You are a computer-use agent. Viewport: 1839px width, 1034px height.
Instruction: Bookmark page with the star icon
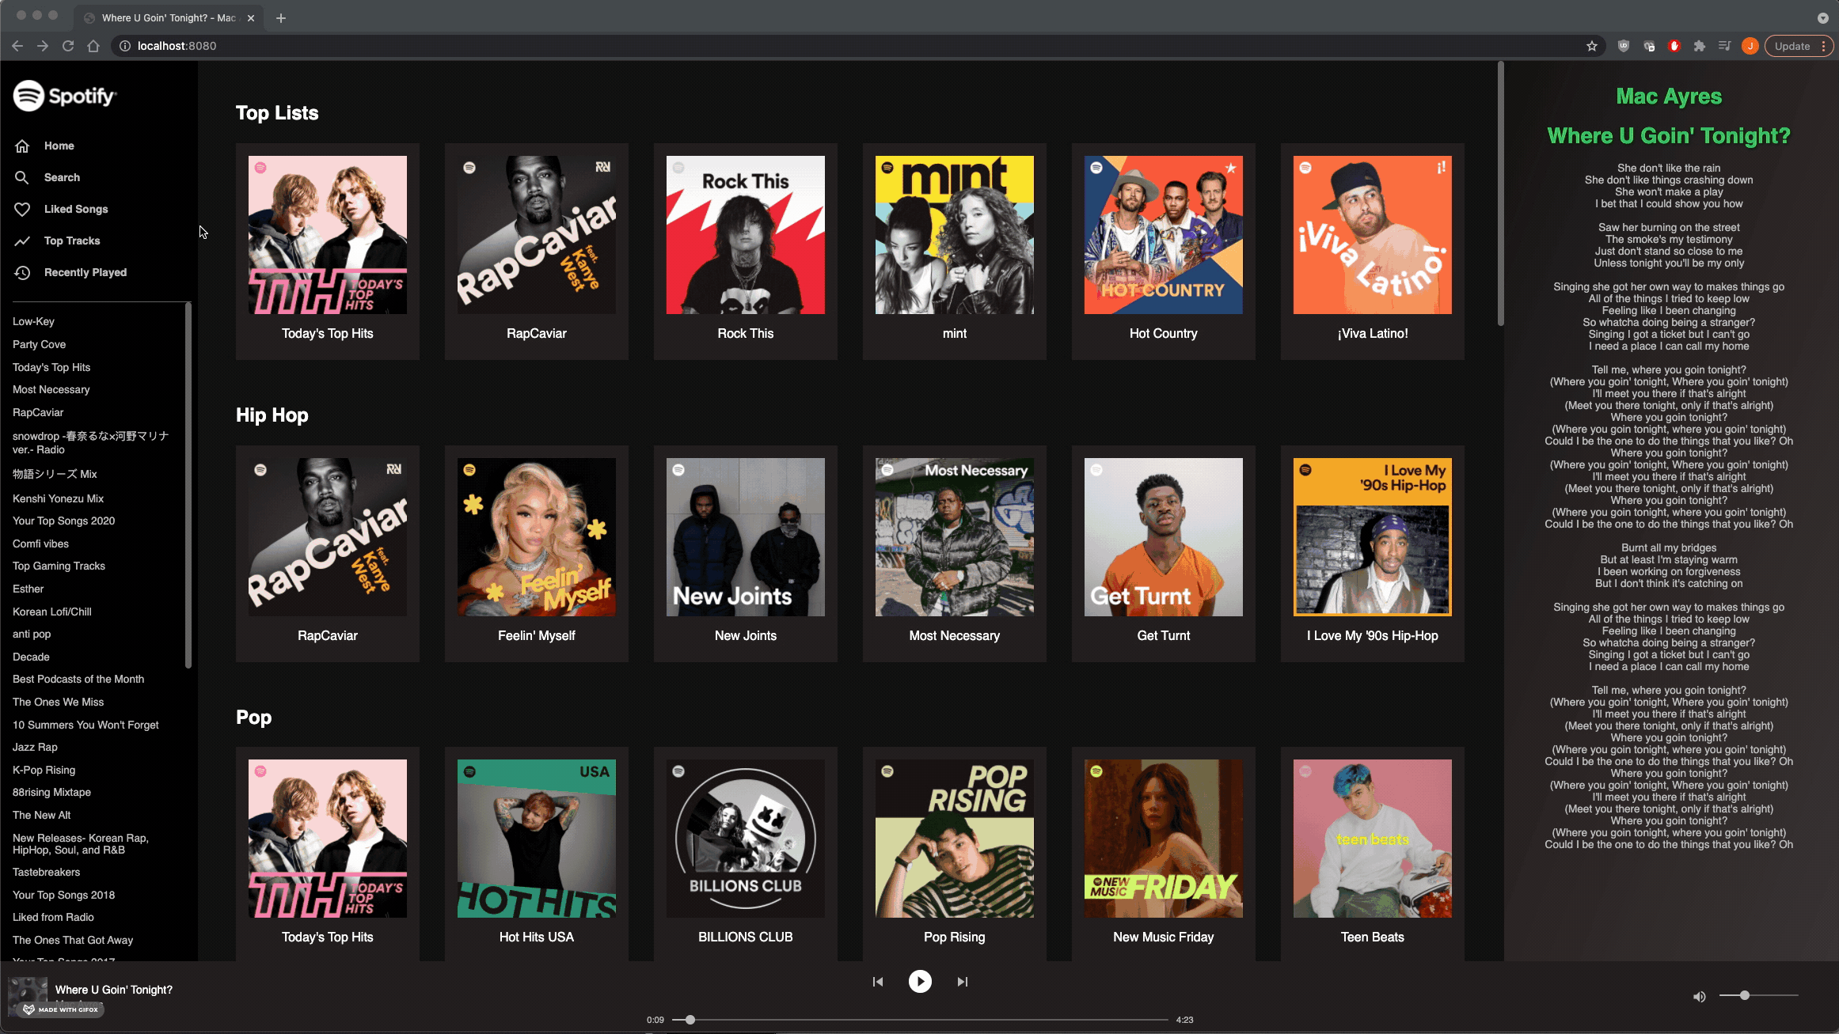(1592, 46)
